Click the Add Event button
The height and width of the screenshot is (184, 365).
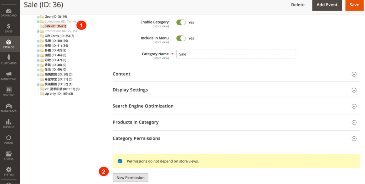[327, 5]
